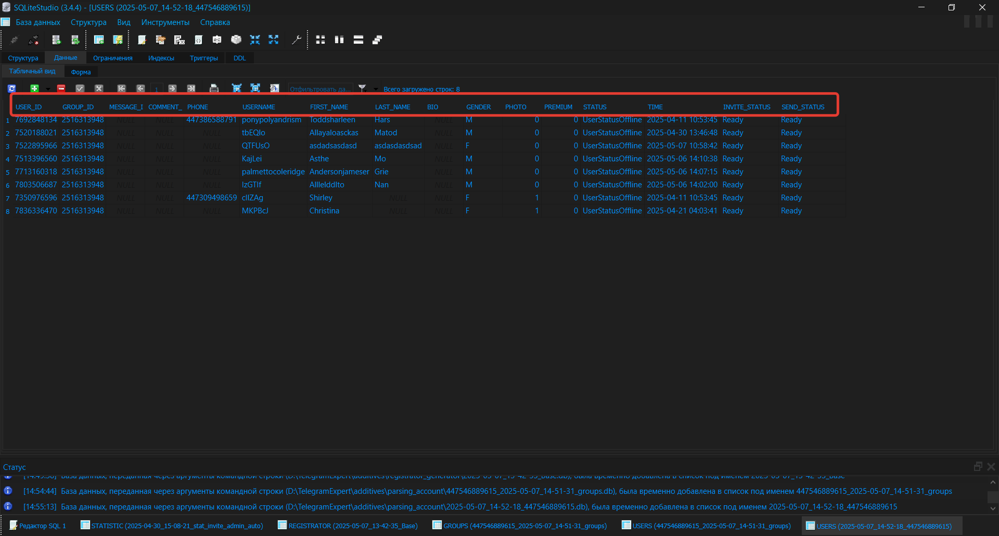Viewport: 999px width, 536px height.
Task: Add a new database connection
Action: (x=56, y=40)
